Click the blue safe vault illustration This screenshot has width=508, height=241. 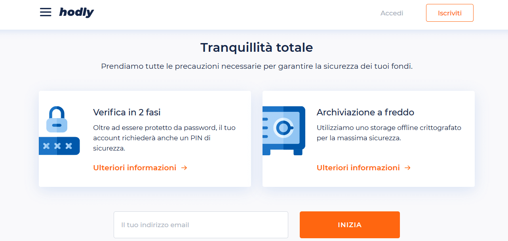(284, 131)
